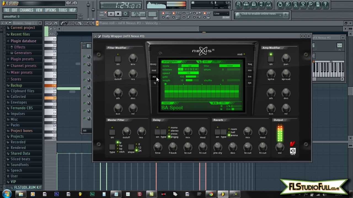Toggle Master Filter on button
The height and width of the screenshot is (198, 353).
click(112, 132)
